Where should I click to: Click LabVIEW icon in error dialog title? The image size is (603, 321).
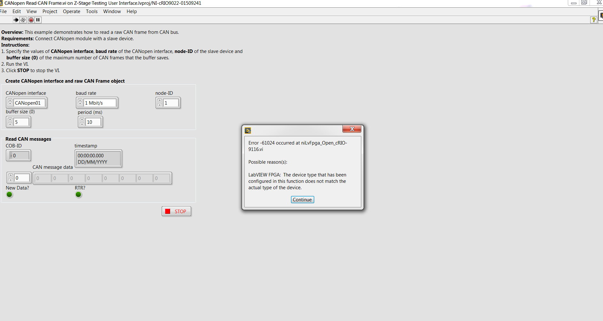(x=248, y=131)
